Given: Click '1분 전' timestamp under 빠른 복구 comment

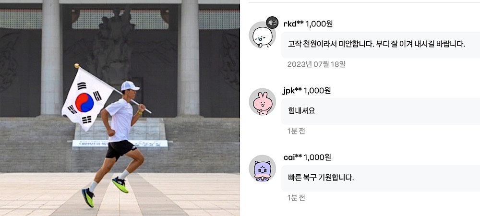Looking at the screenshot, I should [x=296, y=198].
